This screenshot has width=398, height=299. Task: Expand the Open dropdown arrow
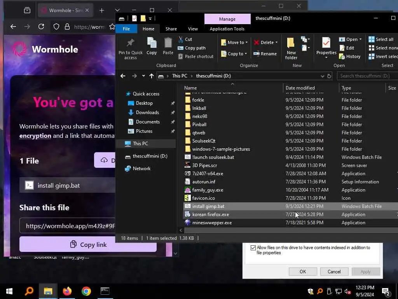pyautogui.click(x=360, y=39)
